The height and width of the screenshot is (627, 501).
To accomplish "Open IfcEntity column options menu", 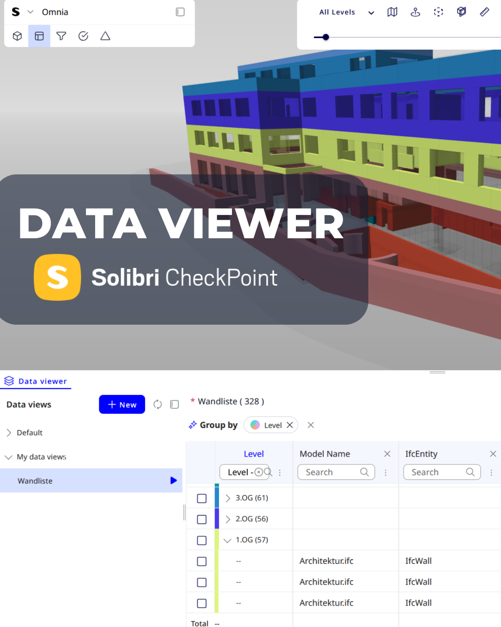I will pos(491,472).
